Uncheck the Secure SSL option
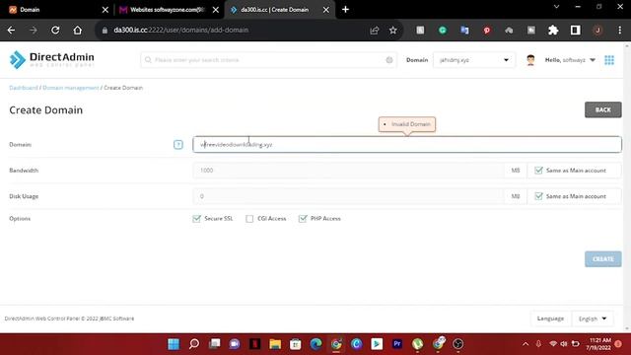Image resolution: width=631 pixels, height=355 pixels. [x=196, y=219]
